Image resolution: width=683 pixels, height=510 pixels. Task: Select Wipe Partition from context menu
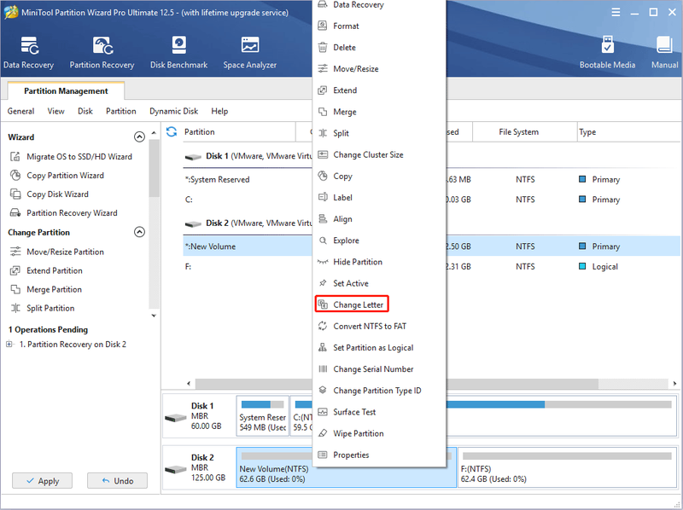379,433
